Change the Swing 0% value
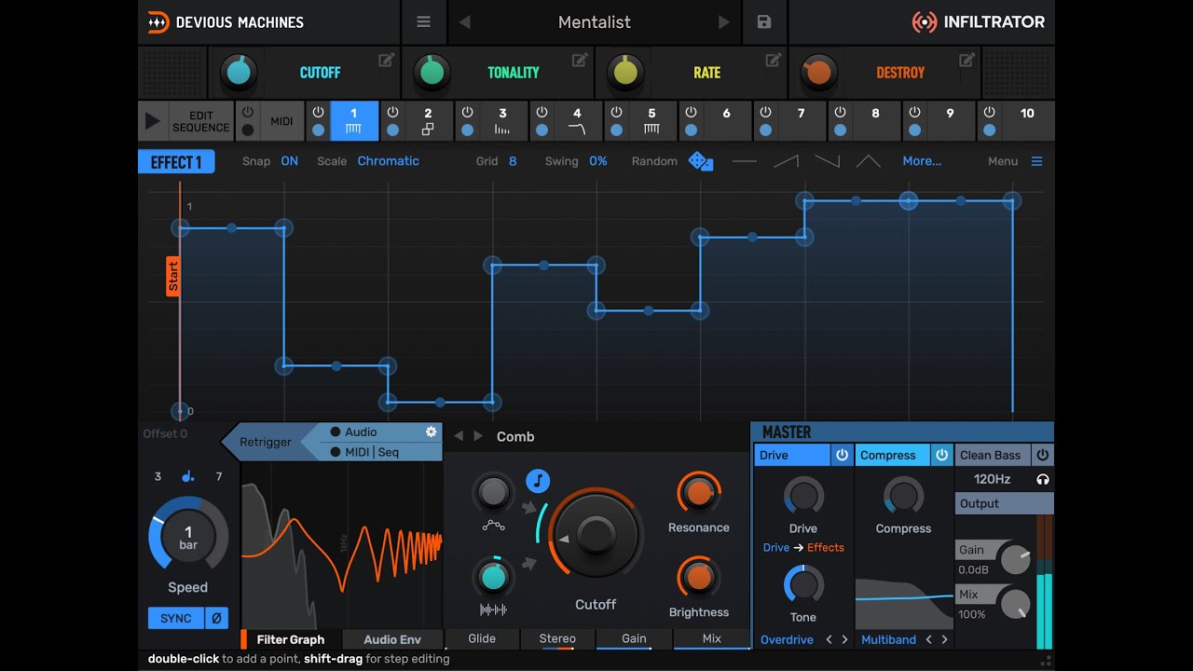Image resolution: width=1193 pixels, height=671 pixels. tap(598, 161)
